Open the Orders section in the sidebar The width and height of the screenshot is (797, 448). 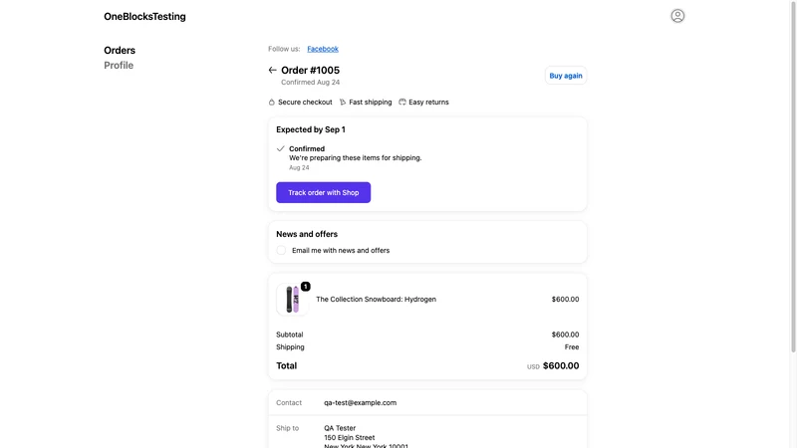tap(120, 51)
